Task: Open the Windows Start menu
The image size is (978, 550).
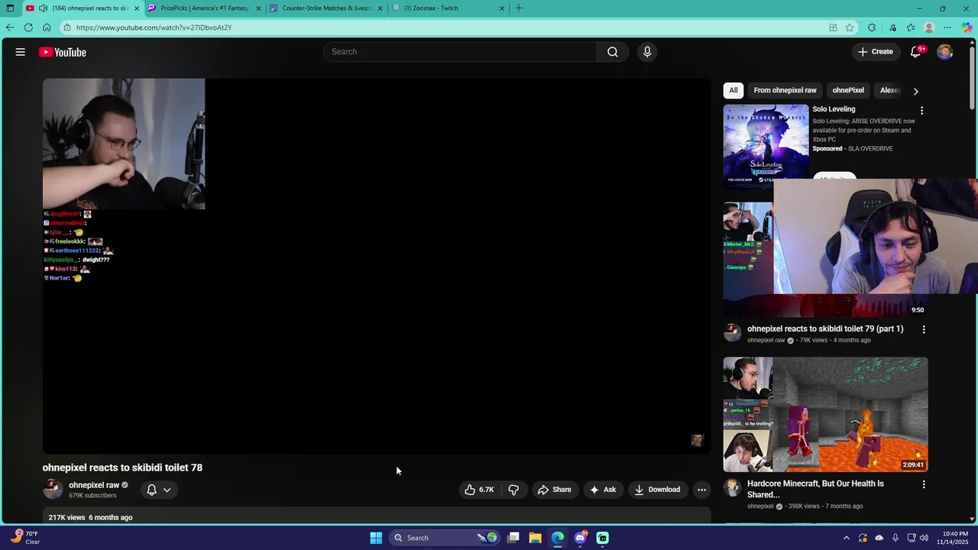Action: [x=376, y=538]
